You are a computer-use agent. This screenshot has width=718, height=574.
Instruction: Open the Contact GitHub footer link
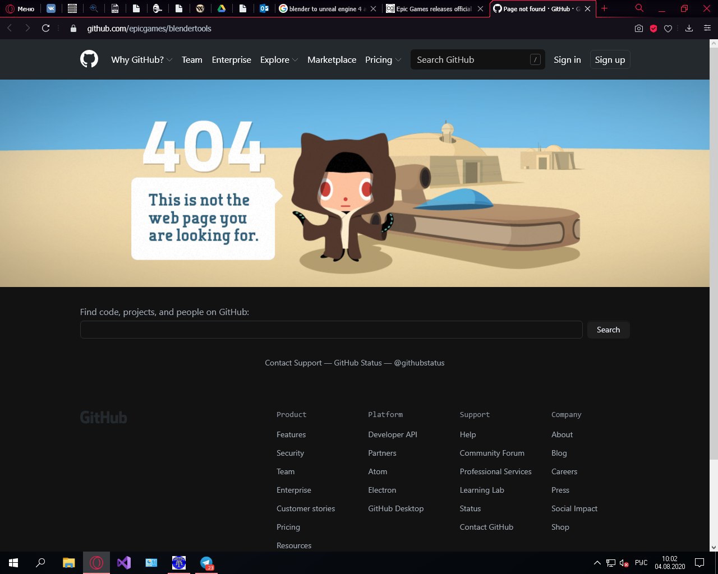point(486,527)
